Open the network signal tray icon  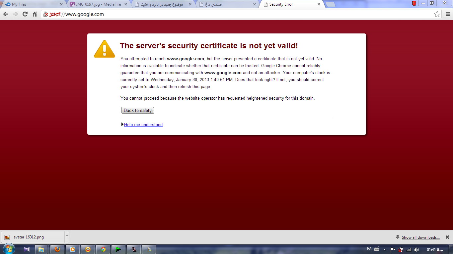[409, 249]
